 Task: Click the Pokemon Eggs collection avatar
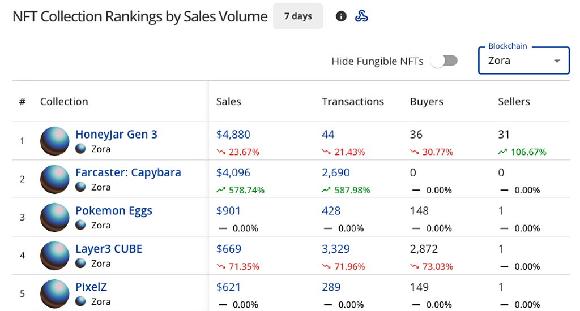click(55, 217)
